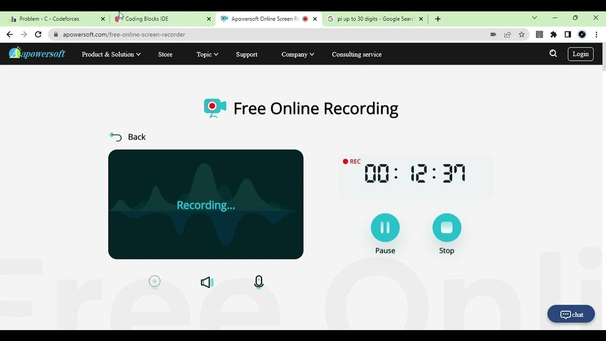Viewport: 606px width, 341px height.
Task: Toggle the microphone icon
Action: (258, 282)
